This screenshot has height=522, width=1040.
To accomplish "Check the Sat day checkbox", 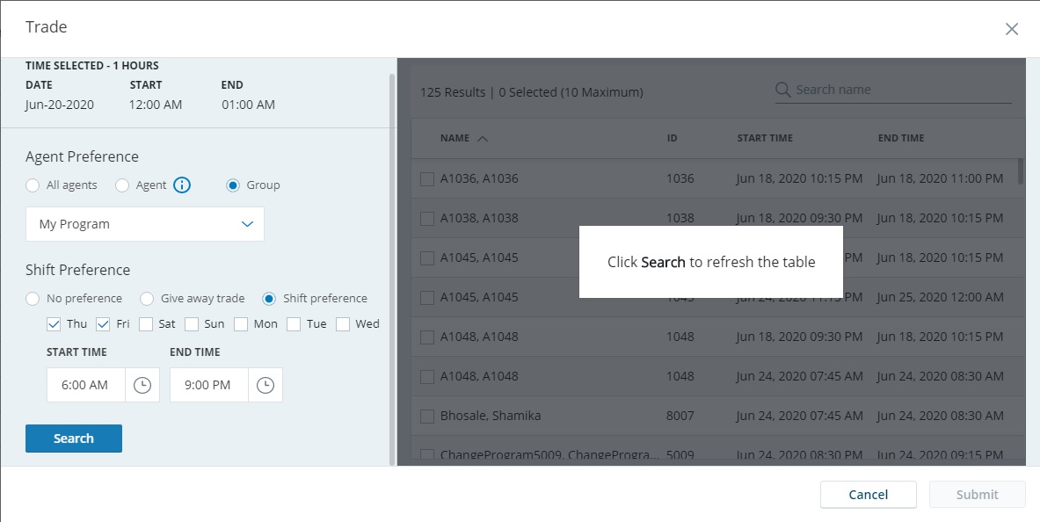I will coord(146,324).
